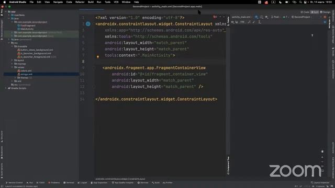Open the SecondProject theme dropdown
Image resolution: width=335 pixels, height=188 pixels.
[x=303, y=17]
